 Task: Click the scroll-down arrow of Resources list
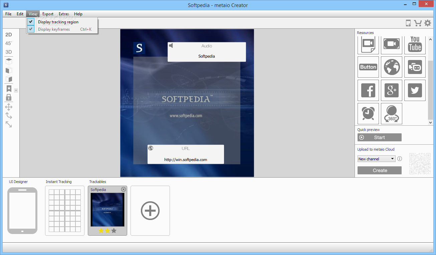(431, 123)
